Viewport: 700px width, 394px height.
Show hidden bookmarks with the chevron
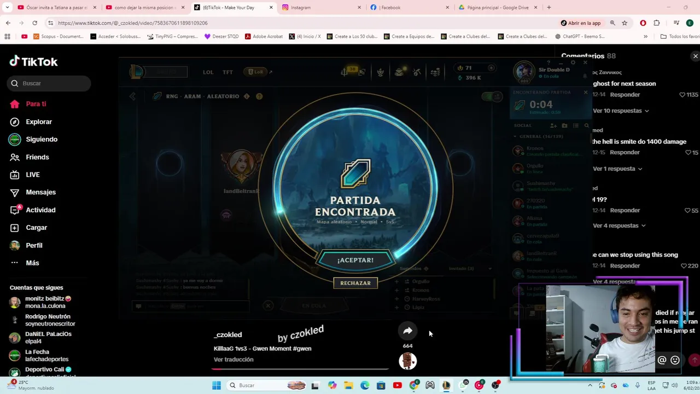tap(645, 37)
